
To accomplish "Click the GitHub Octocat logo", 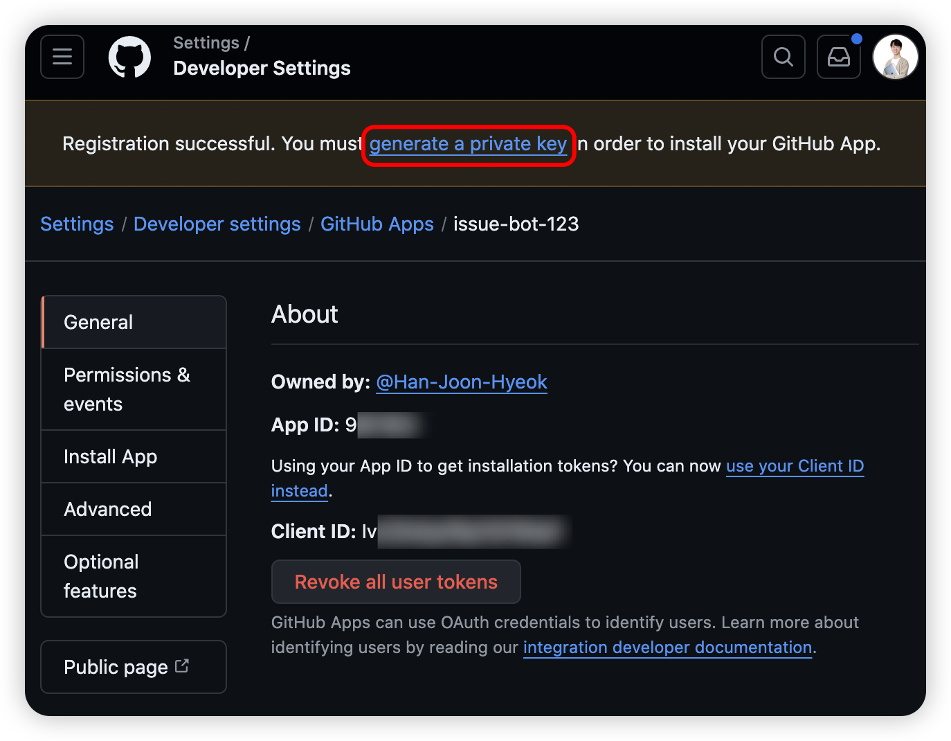I will click(x=129, y=57).
